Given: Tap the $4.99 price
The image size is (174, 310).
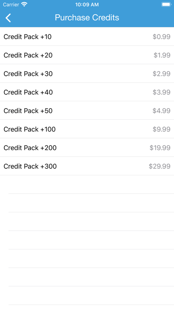Looking at the screenshot, I should (x=162, y=111).
